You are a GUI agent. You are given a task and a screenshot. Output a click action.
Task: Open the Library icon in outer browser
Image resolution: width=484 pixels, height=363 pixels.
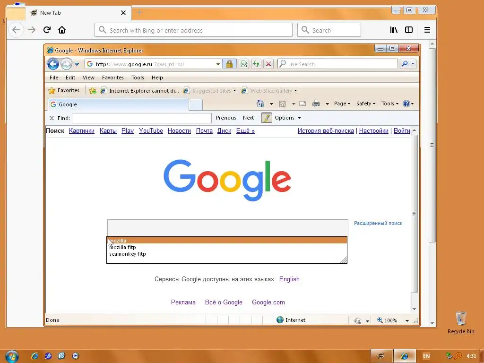tap(394, 30)
